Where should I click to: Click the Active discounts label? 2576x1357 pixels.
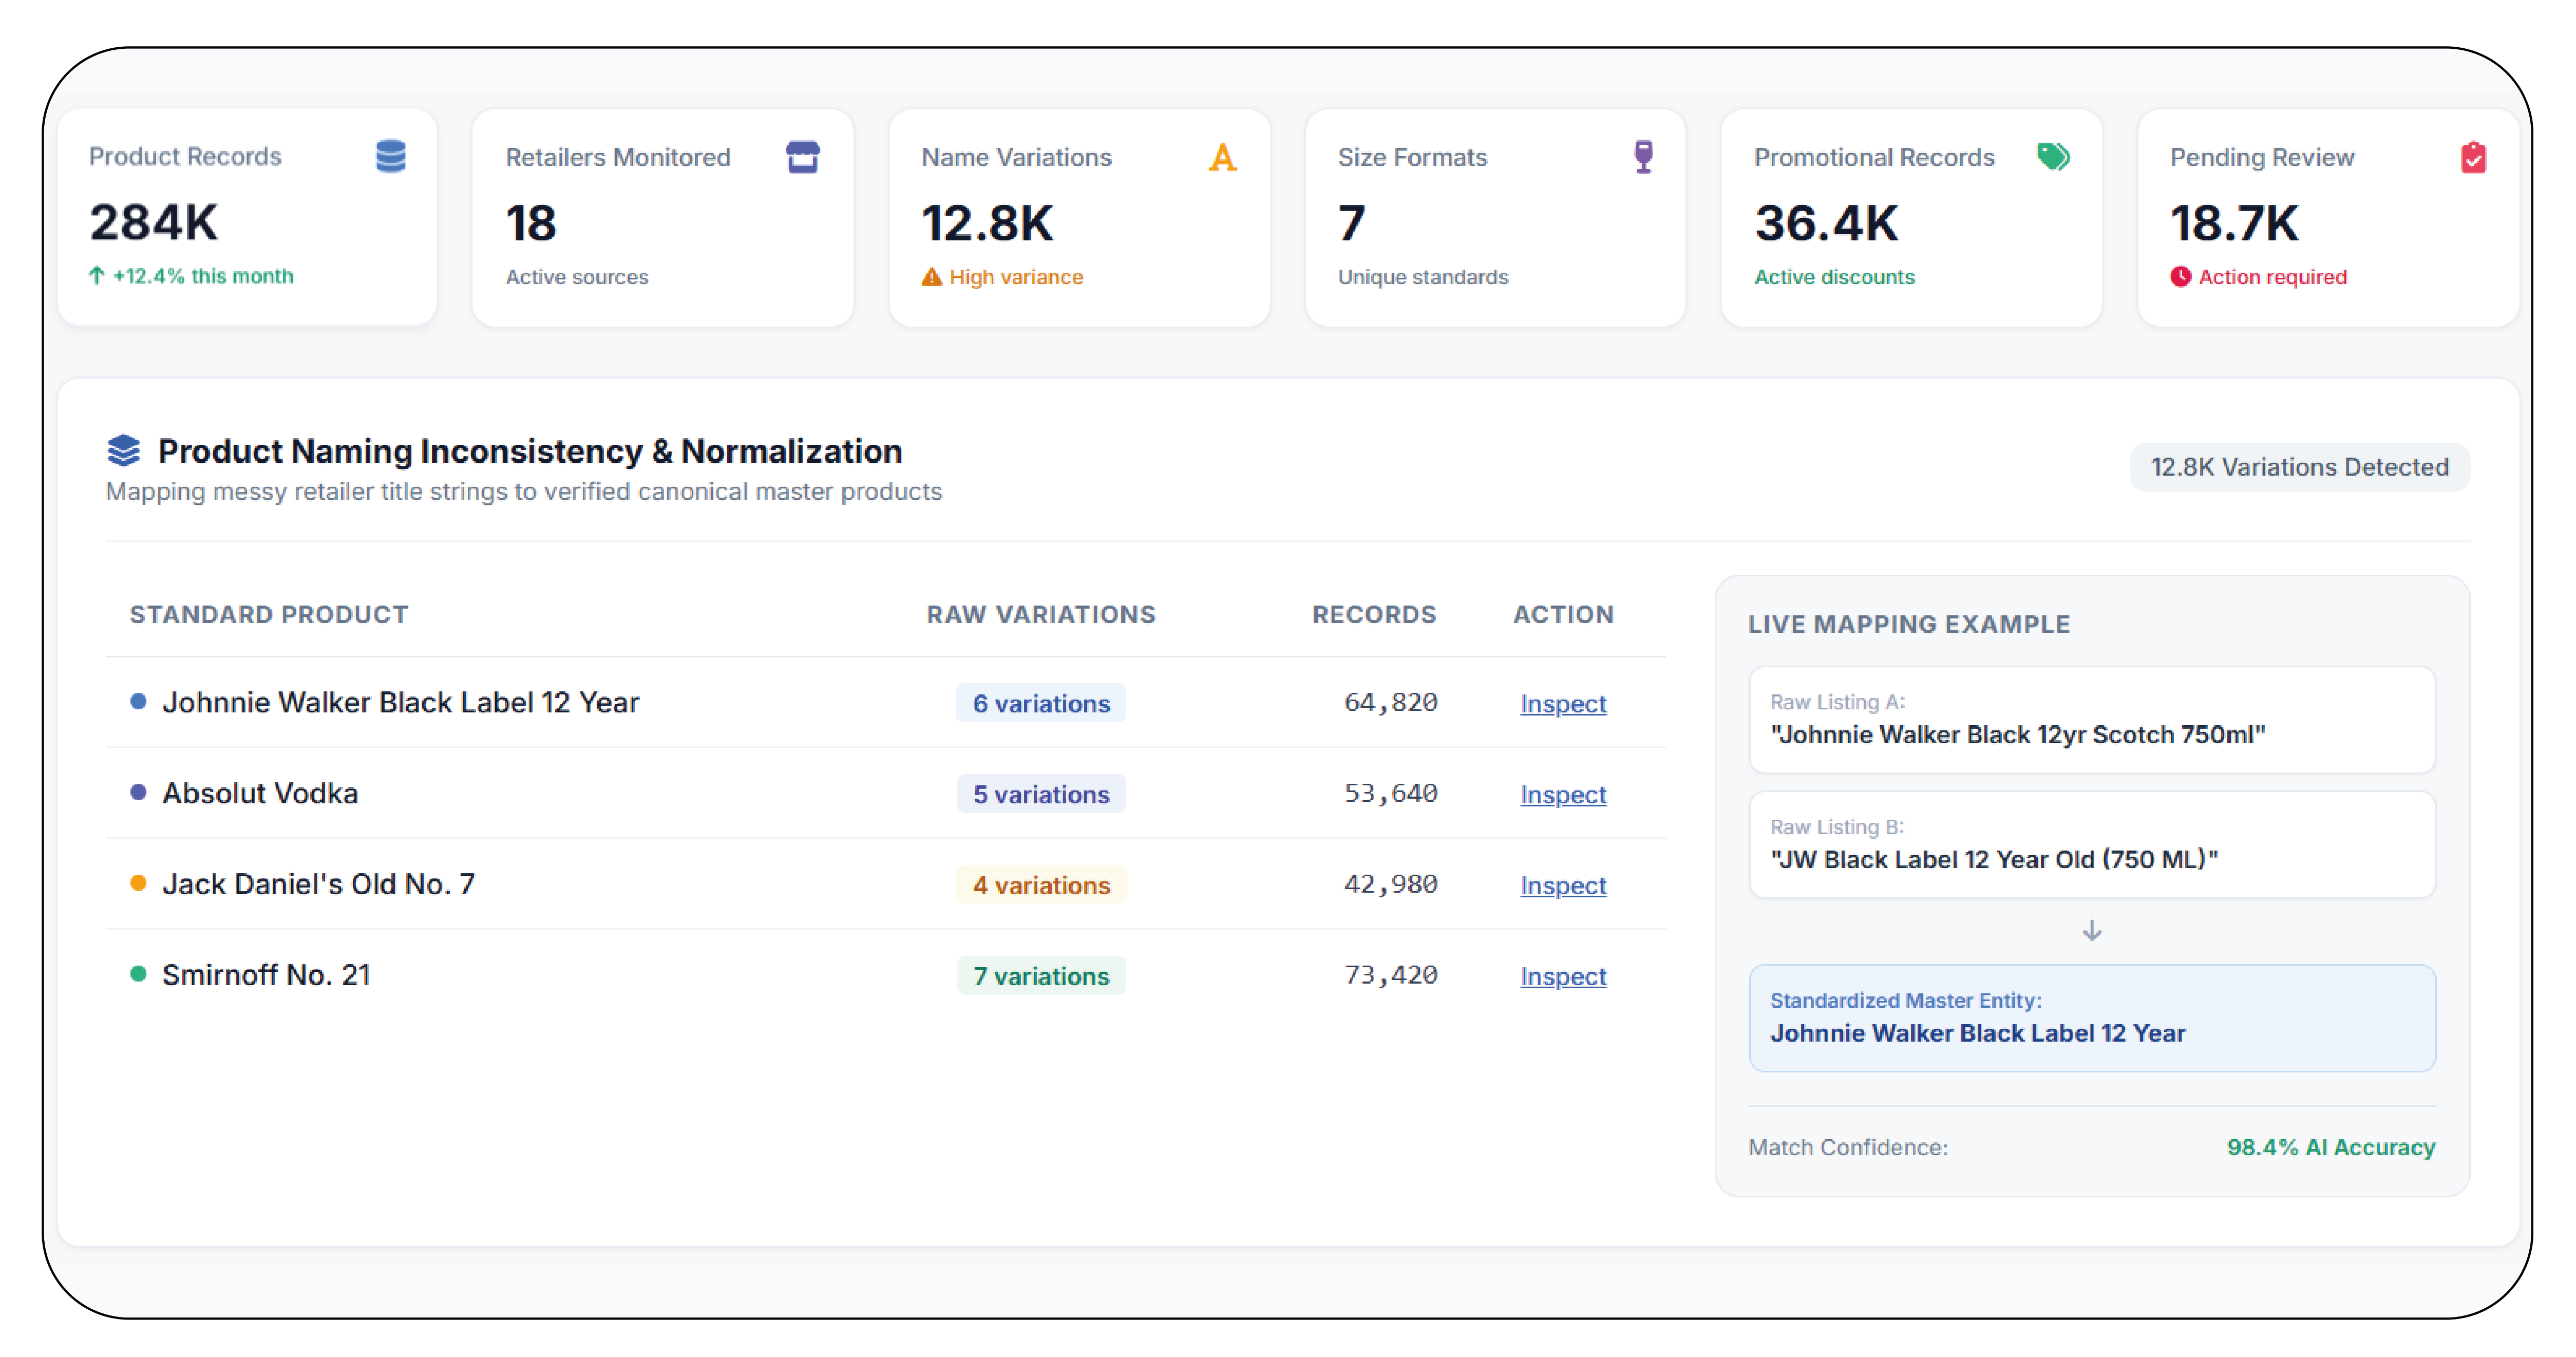click(1834, 277)
